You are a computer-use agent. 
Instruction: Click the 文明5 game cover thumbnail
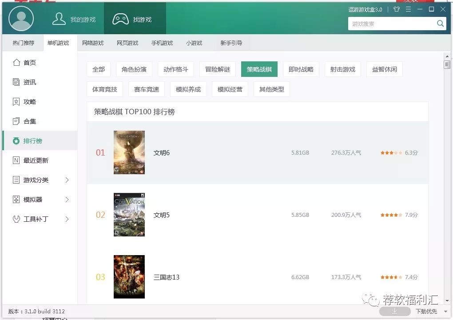tap(129, 215)
